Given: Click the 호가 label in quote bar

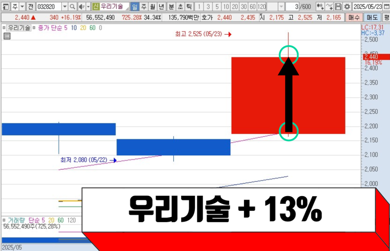Looking at the screenshot, I should point(207,18).
